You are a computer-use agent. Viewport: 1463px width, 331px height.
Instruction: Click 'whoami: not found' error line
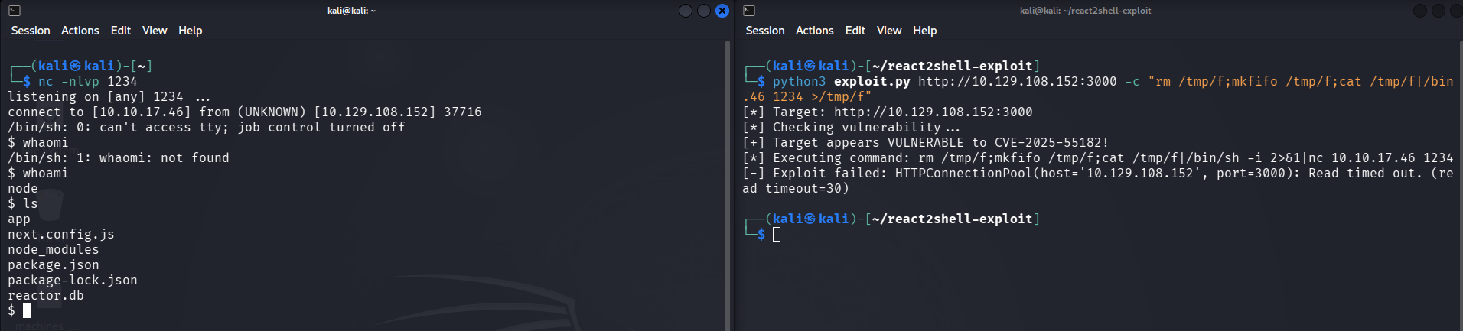pos(119,158)
